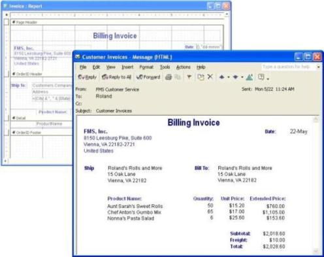Click the Move to Folder icon
Viewport: 324px width, 257px height.
(x=201, y=77)
